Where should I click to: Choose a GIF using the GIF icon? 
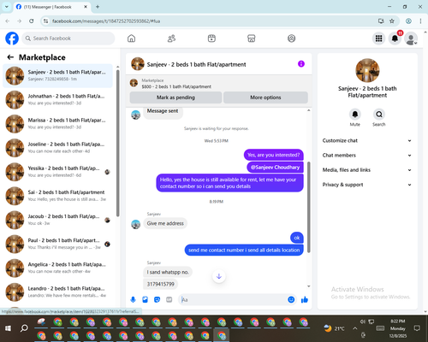[x=169, y=299]
